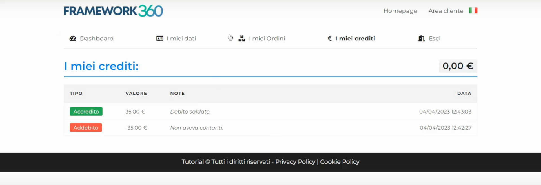Open the Area cliente menu item
Screen dimensions: 541x185
445,11
